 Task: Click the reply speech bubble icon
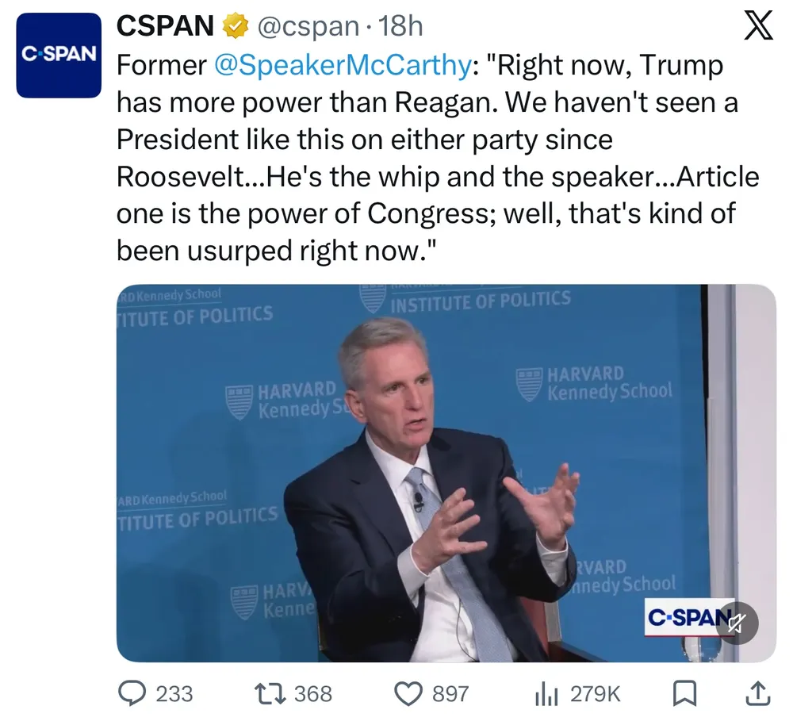131,694
